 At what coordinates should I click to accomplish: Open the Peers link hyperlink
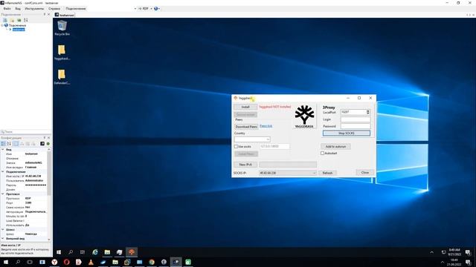coord(266,125)
